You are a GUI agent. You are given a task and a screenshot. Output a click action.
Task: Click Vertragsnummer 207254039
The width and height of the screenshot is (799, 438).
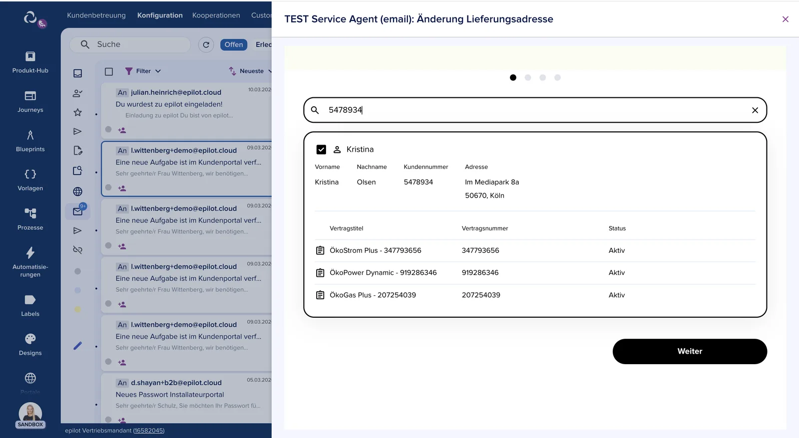481,295
